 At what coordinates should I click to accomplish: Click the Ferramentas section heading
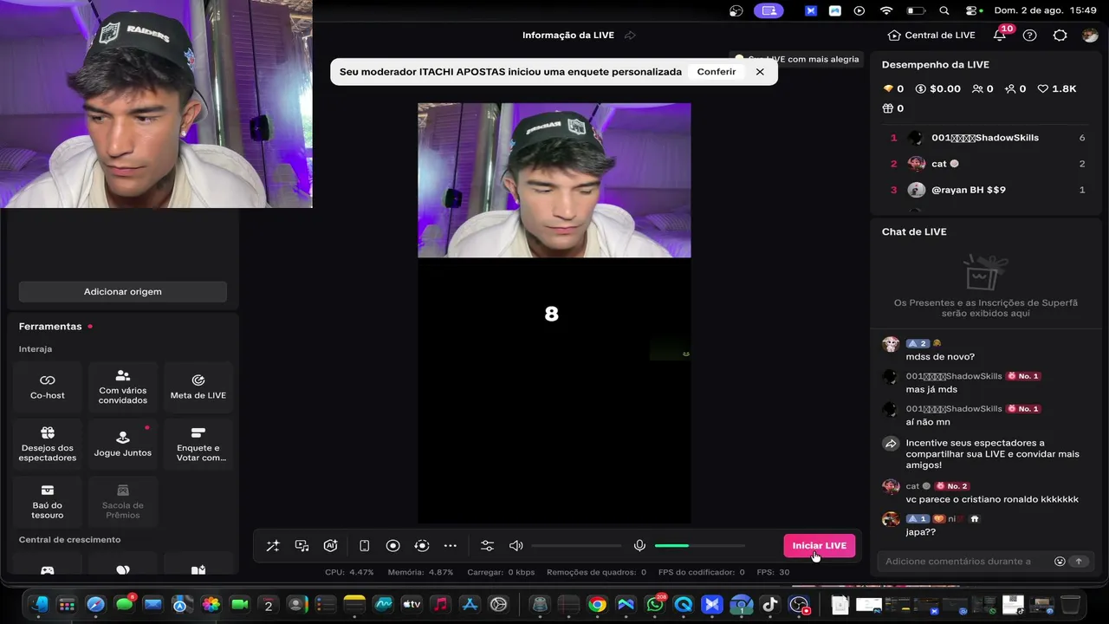point(50,327)
